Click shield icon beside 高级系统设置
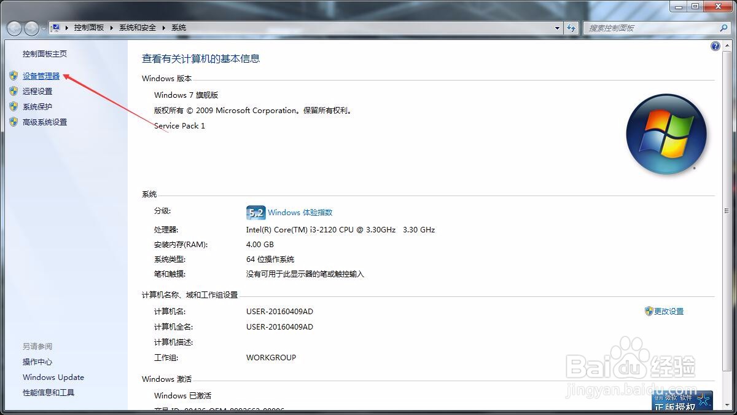The height and width of the screenshot is (415, 737). (x=14, y=122)
